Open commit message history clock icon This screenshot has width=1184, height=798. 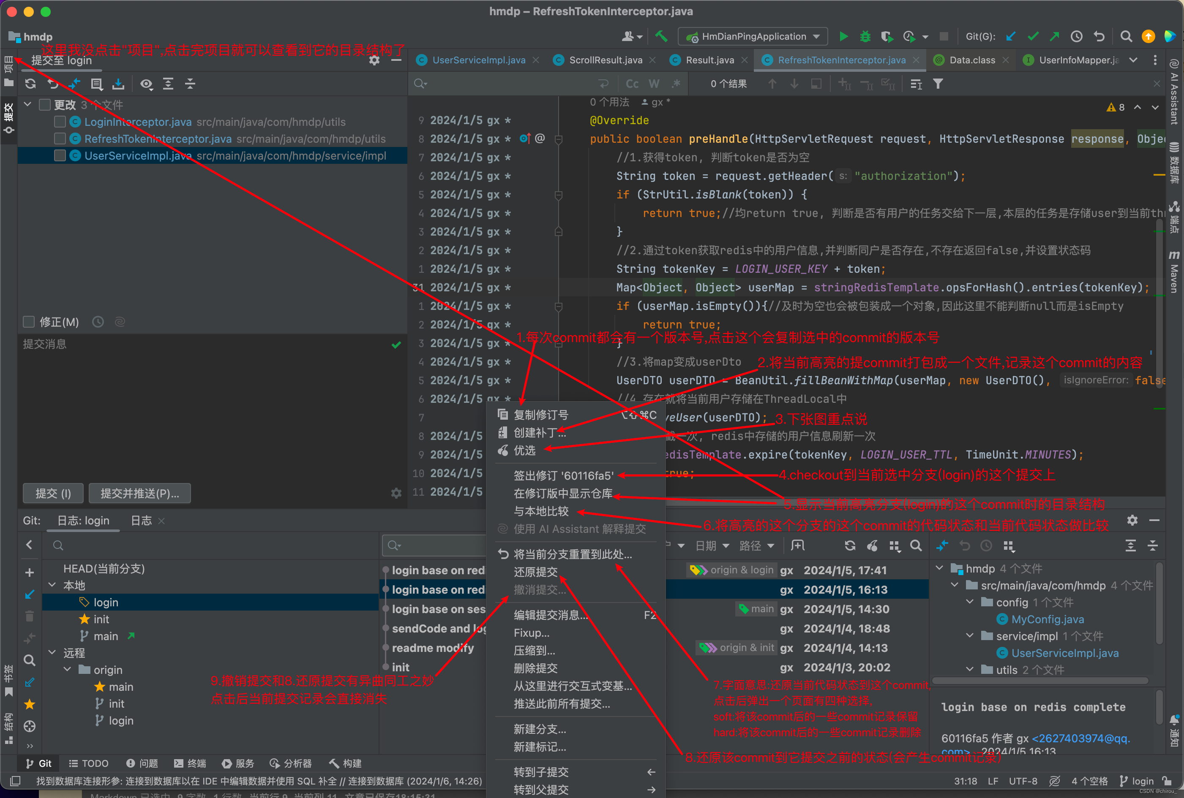[x=98, y=322]
